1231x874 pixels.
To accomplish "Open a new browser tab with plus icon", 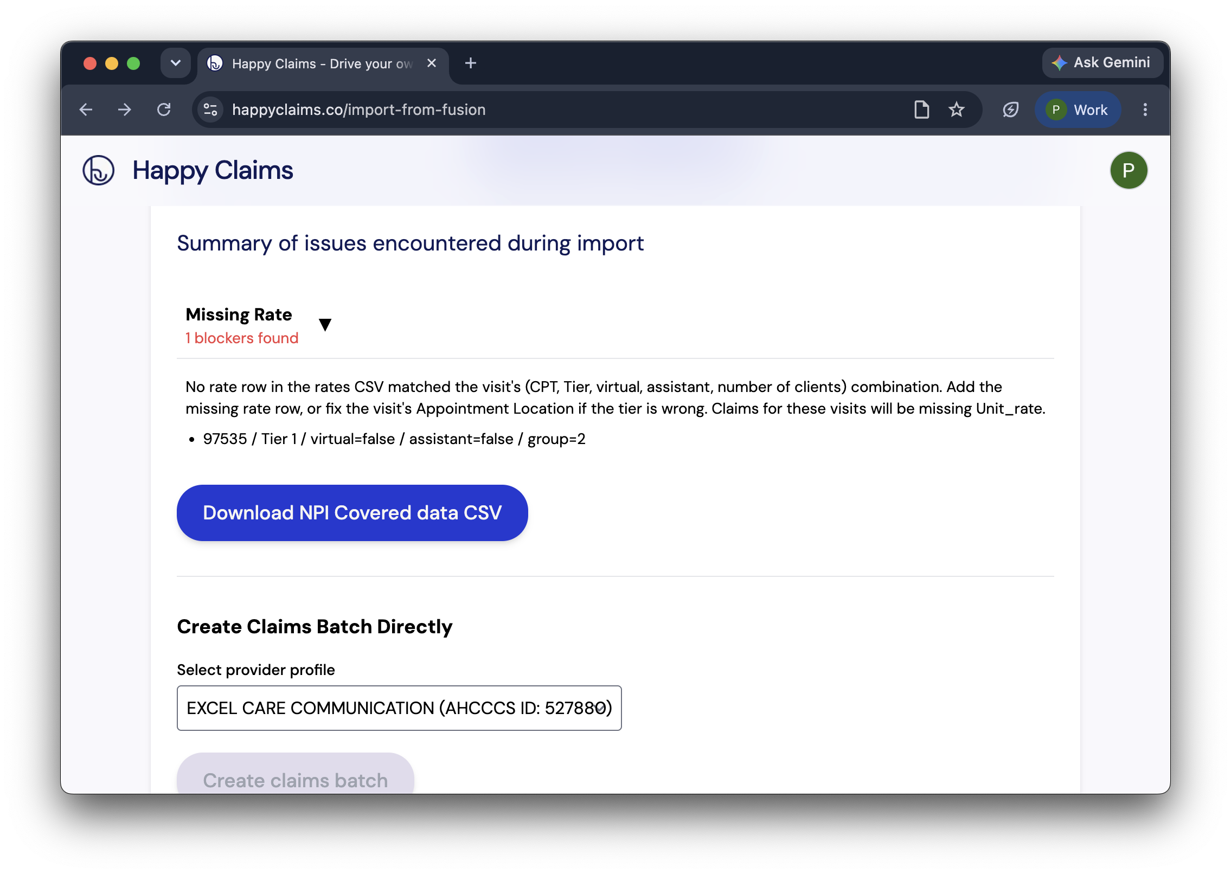I will click(x=471, y=63).
